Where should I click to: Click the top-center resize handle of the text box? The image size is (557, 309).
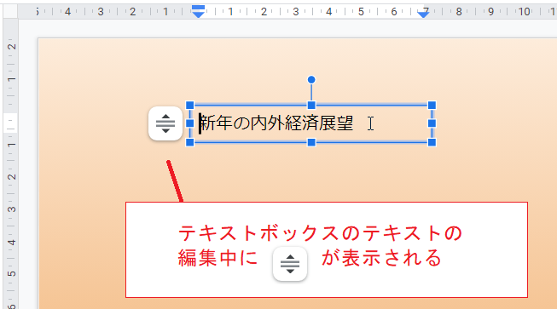tap(311, 106)
